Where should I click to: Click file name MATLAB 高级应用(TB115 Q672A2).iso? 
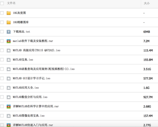[36, 50]
